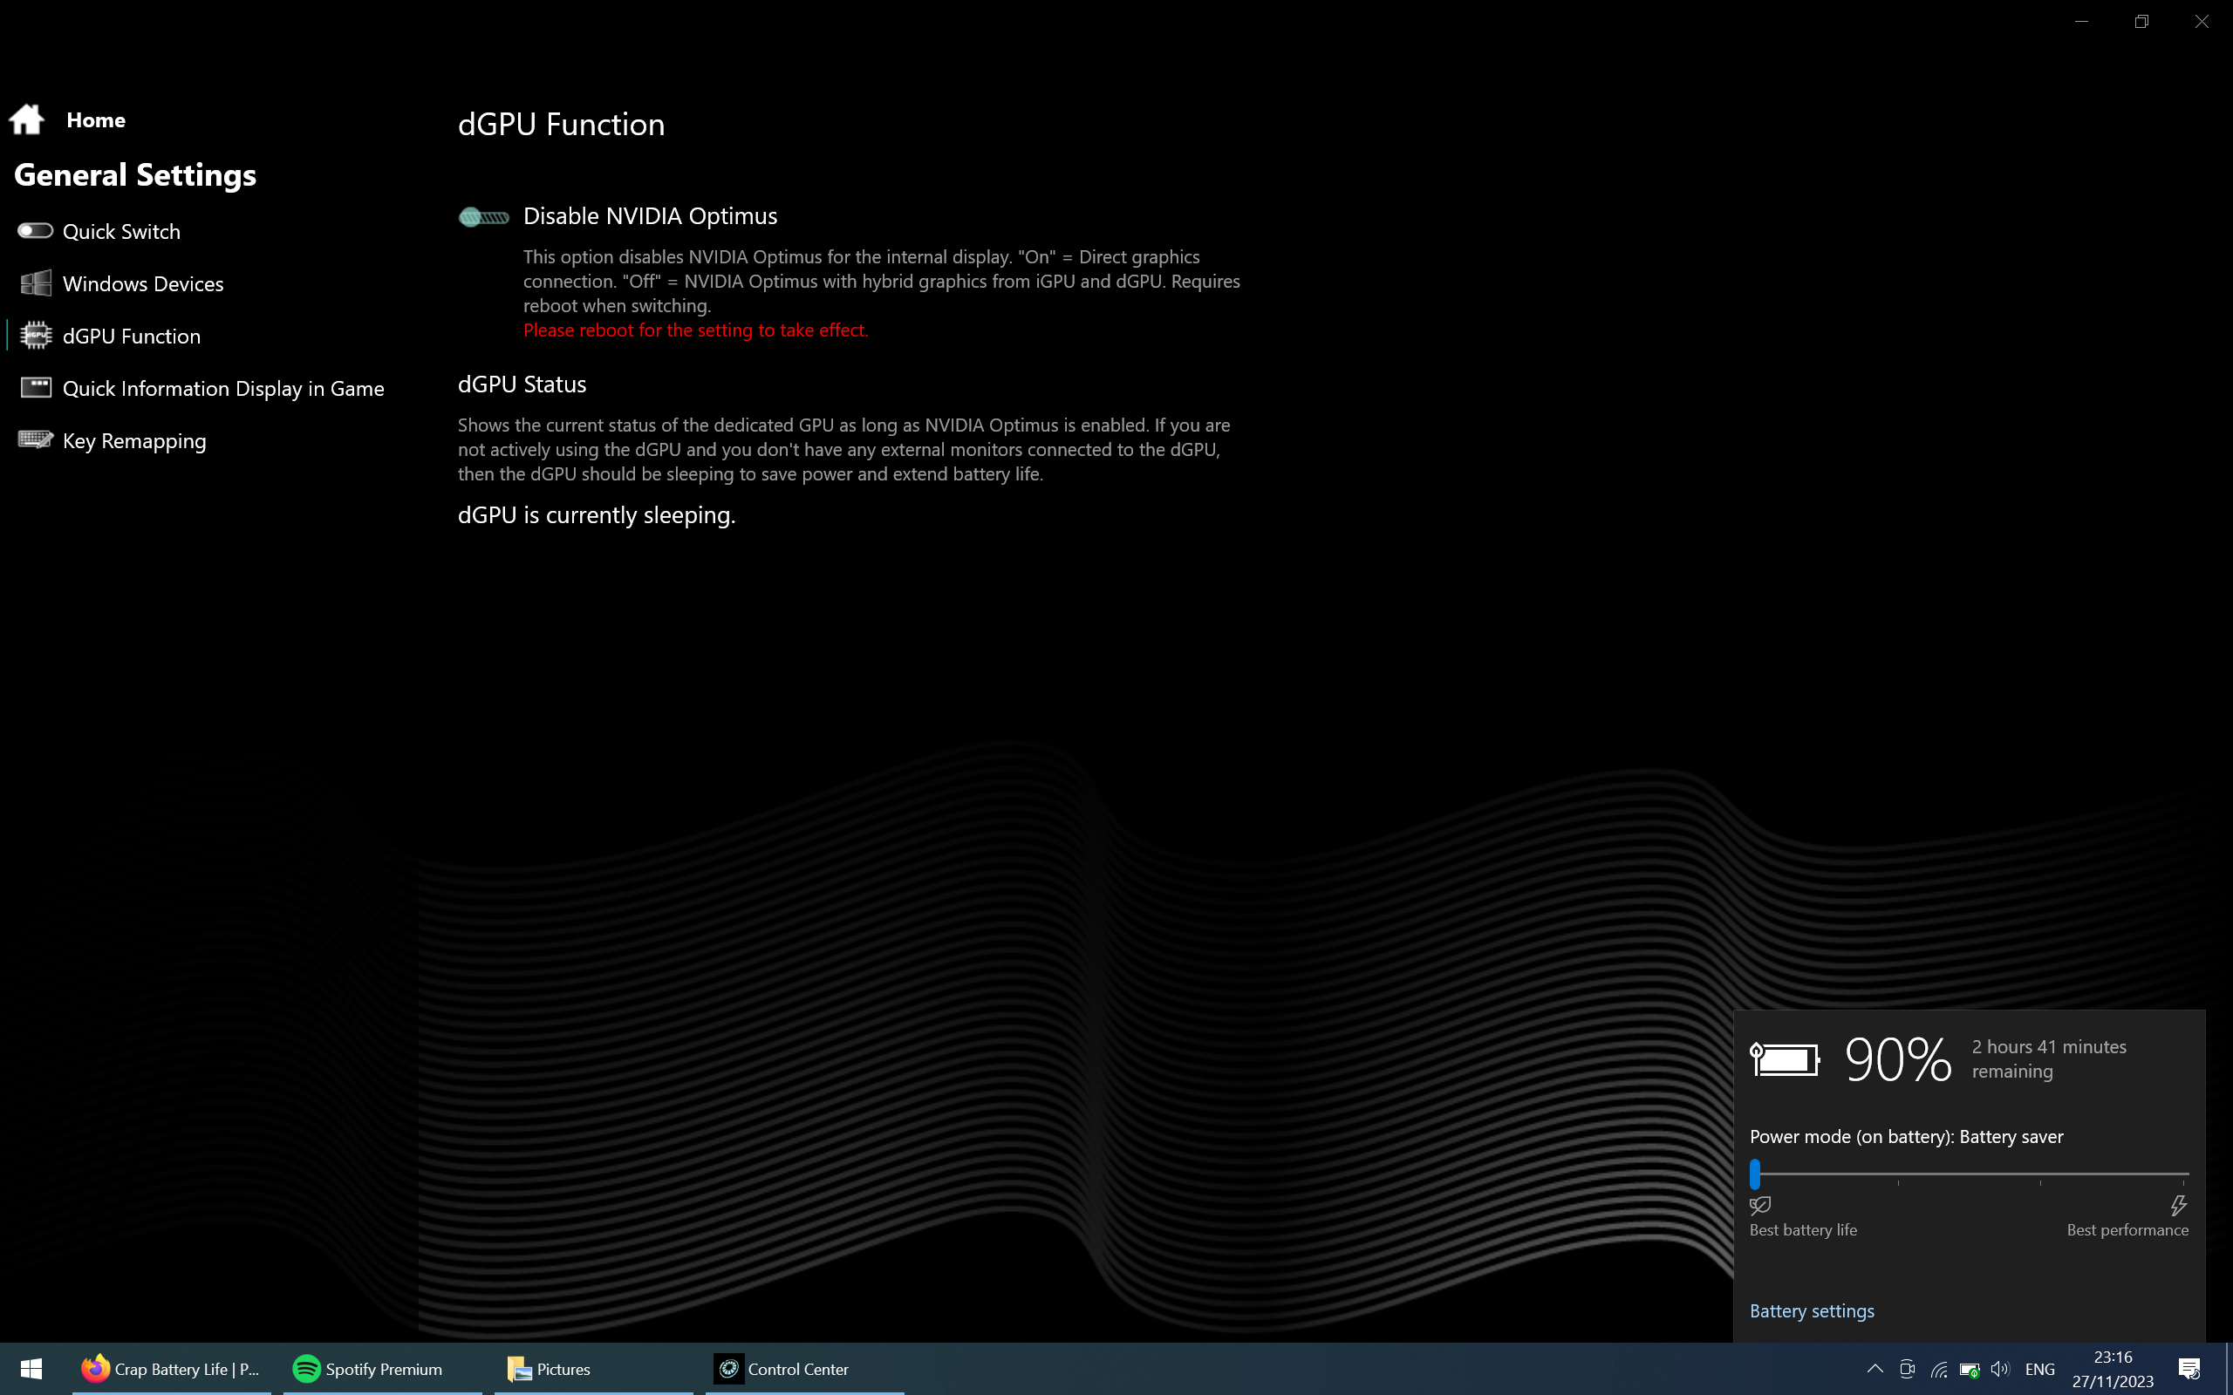Open the Pictures folder taskbar button

(x=594, y=1369)
